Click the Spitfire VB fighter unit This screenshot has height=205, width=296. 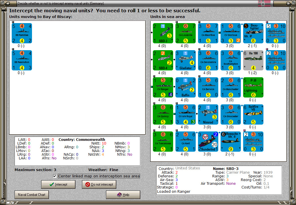click(x=253, y=115)
